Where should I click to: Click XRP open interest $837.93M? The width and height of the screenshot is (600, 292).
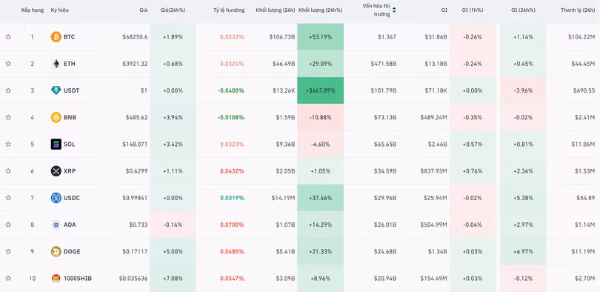pyautogui.click(x=433, y=171)
